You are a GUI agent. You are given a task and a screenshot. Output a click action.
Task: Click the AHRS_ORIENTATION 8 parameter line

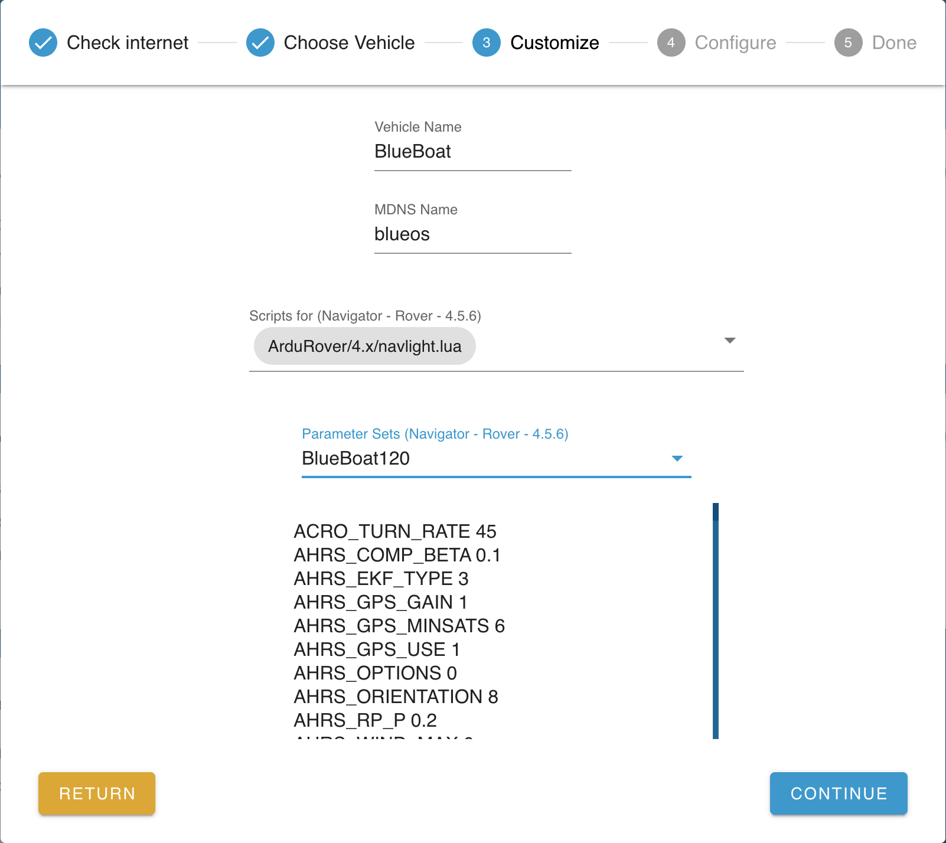point(396,697)
